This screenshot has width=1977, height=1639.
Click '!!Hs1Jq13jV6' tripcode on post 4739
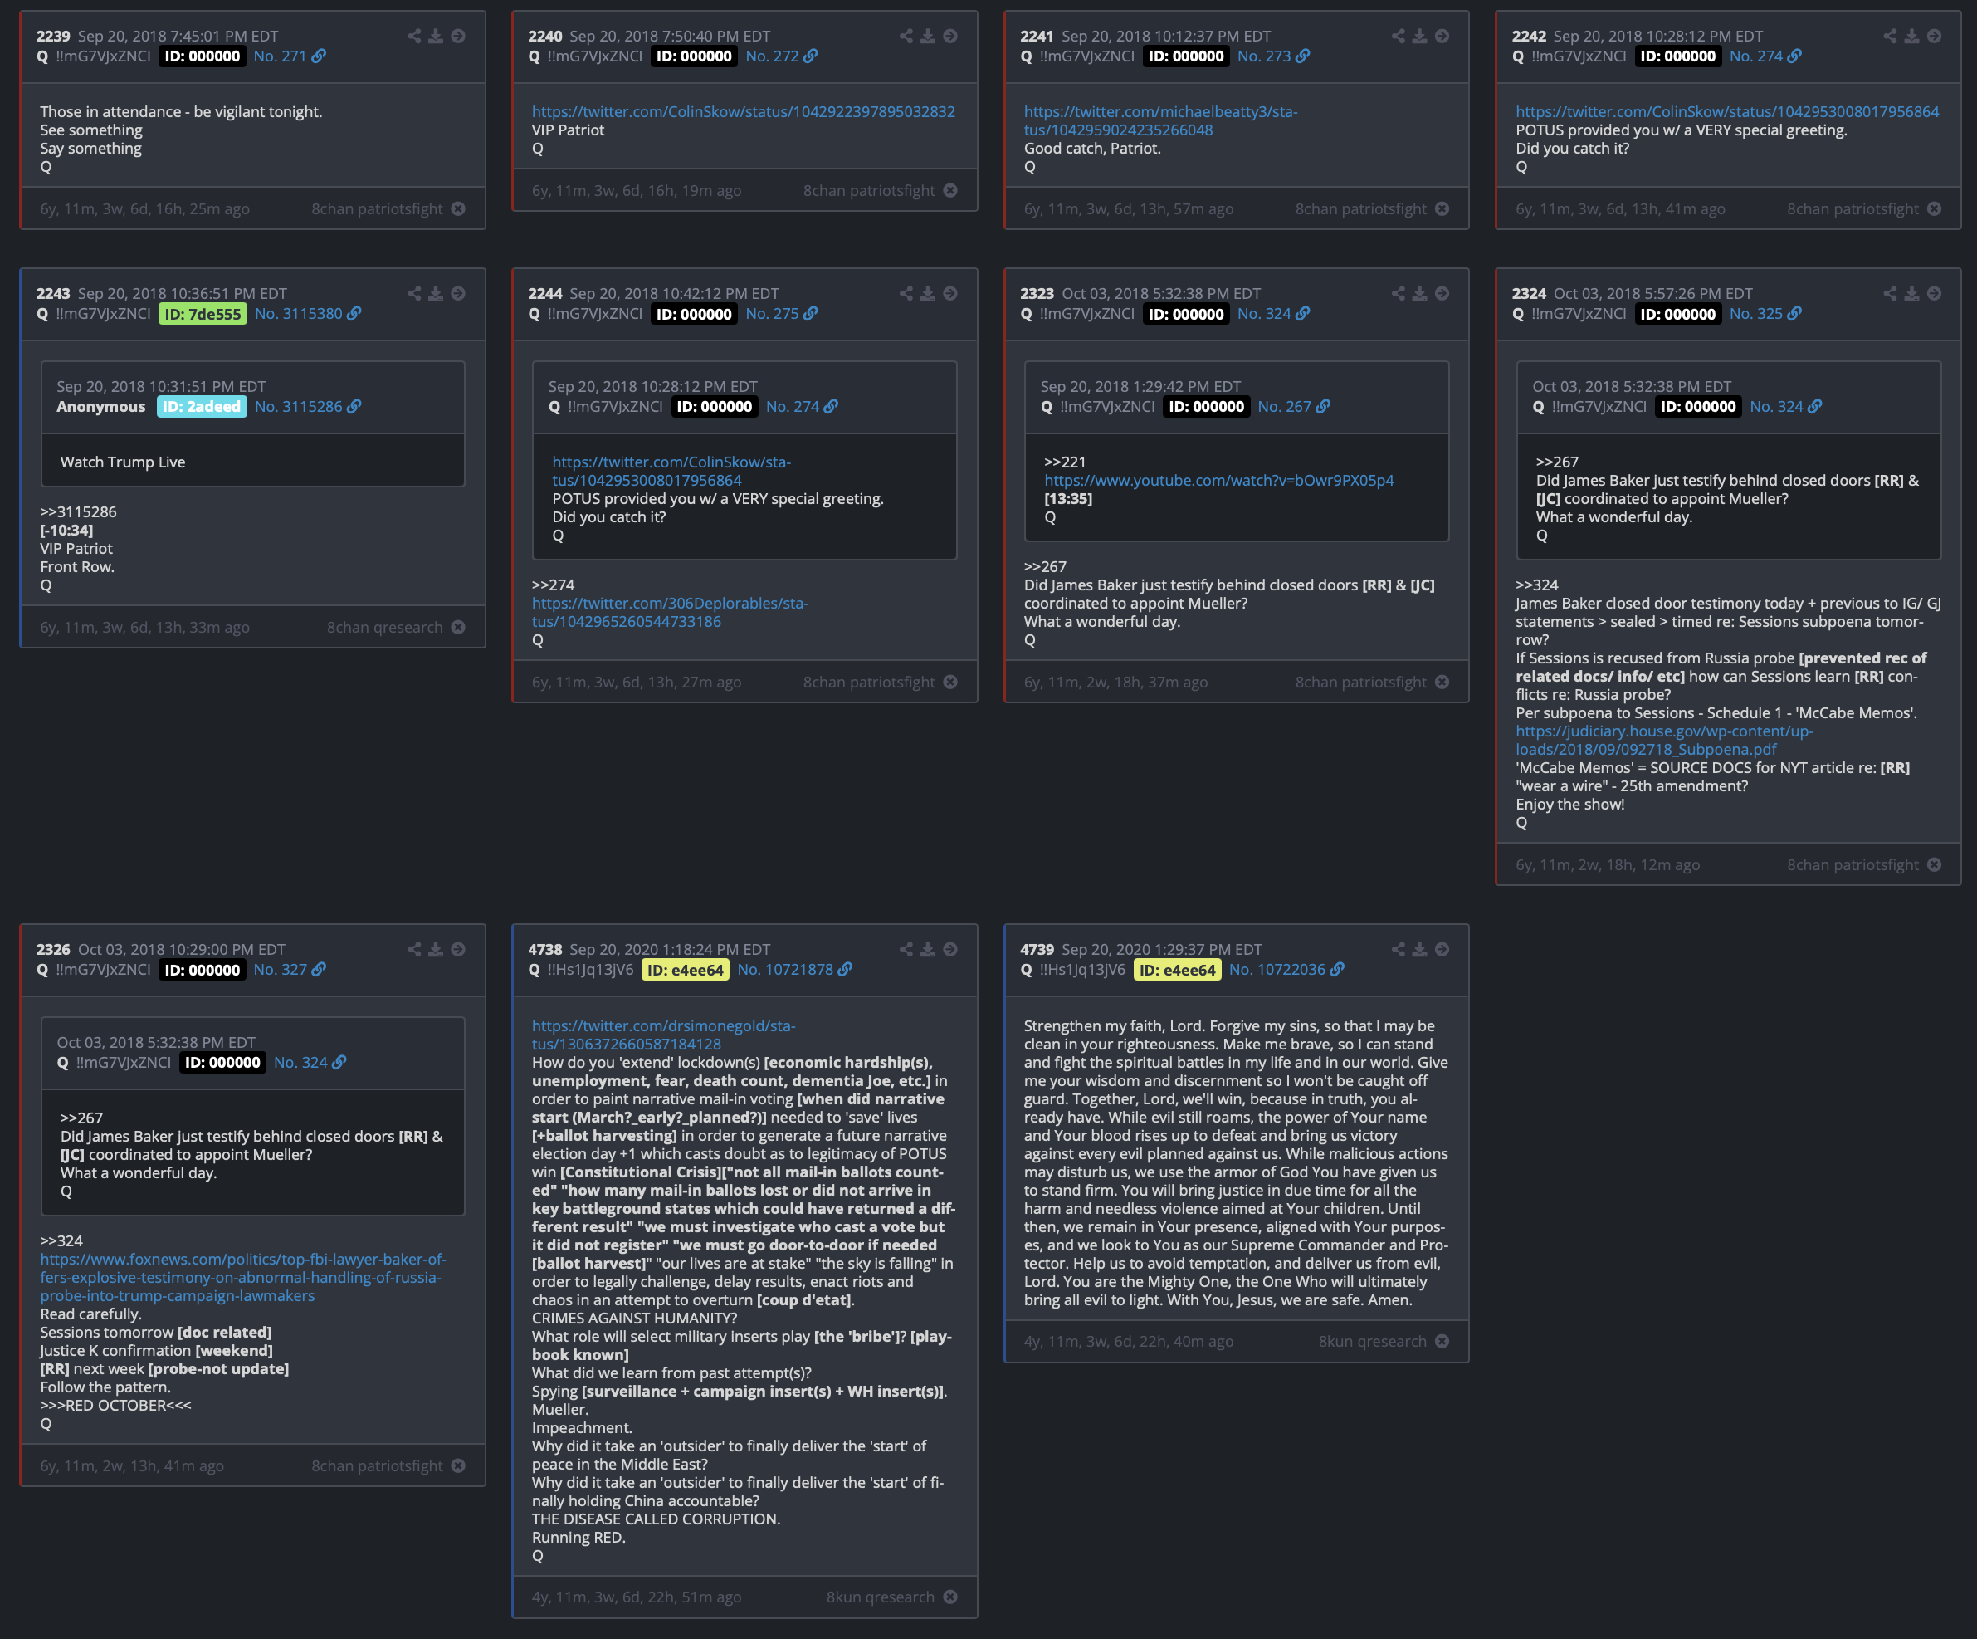click(x=1081, y=969)
